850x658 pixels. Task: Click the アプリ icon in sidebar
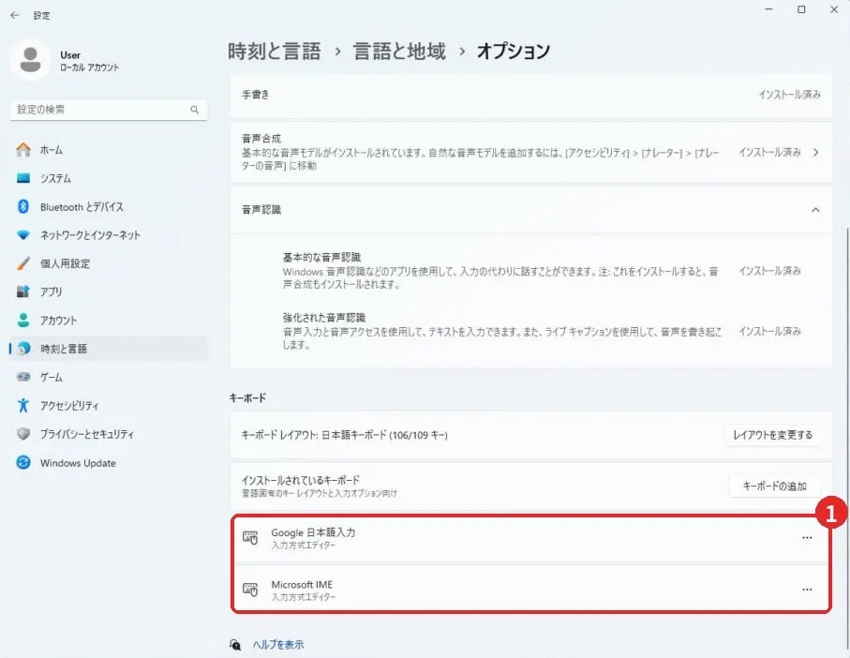(x=23, y=292)
